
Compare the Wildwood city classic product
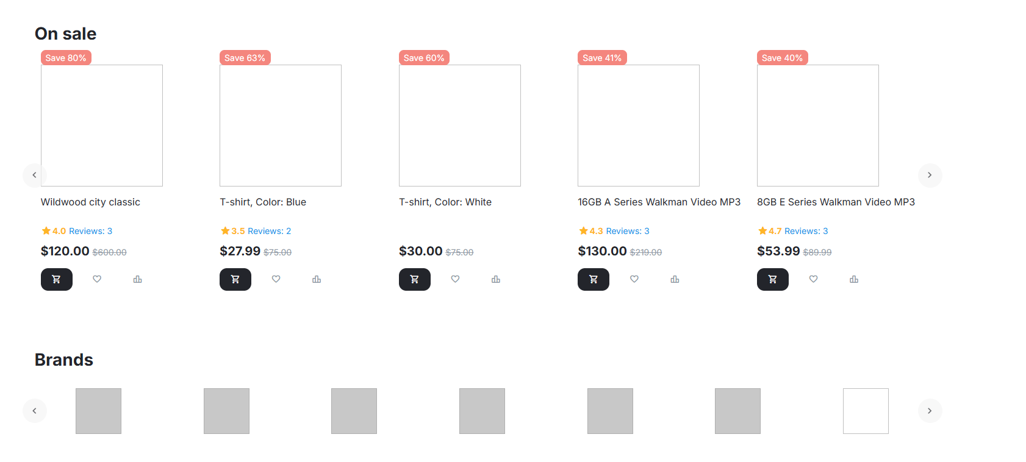(x=137, y=279)
